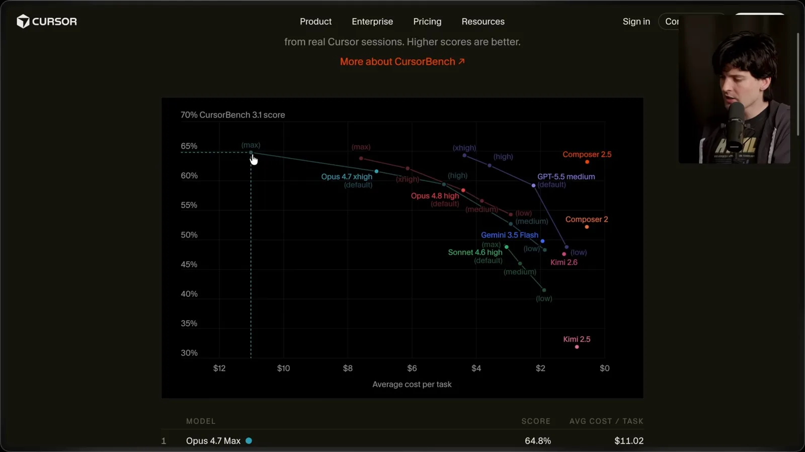Click the SCORE column header
Screen dimensions: 805x452
click(536, 421)
